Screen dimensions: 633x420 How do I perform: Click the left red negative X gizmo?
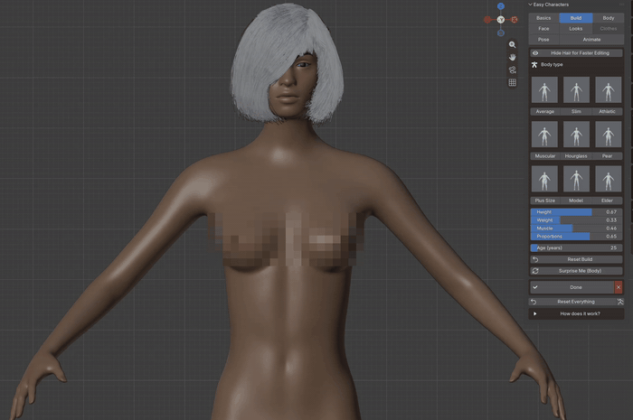tap(487, 19)
